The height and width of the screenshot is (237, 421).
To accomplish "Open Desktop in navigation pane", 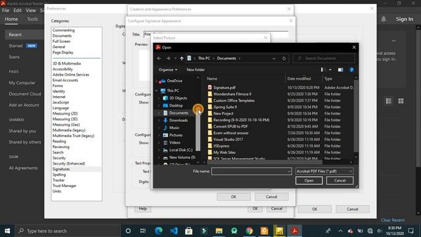I will coord(176,105).
